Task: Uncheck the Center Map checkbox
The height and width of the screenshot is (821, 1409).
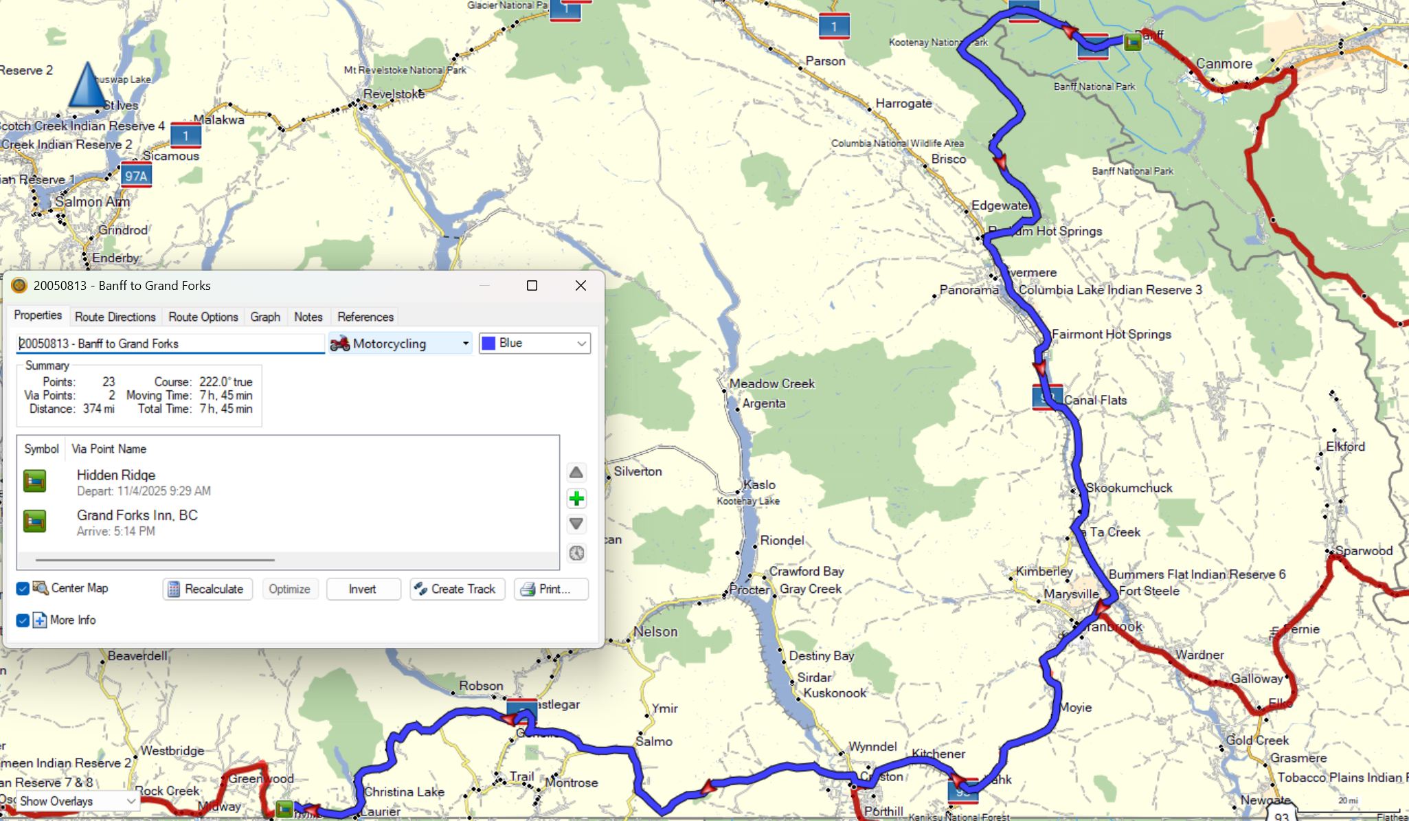Action: click(23, 589)
